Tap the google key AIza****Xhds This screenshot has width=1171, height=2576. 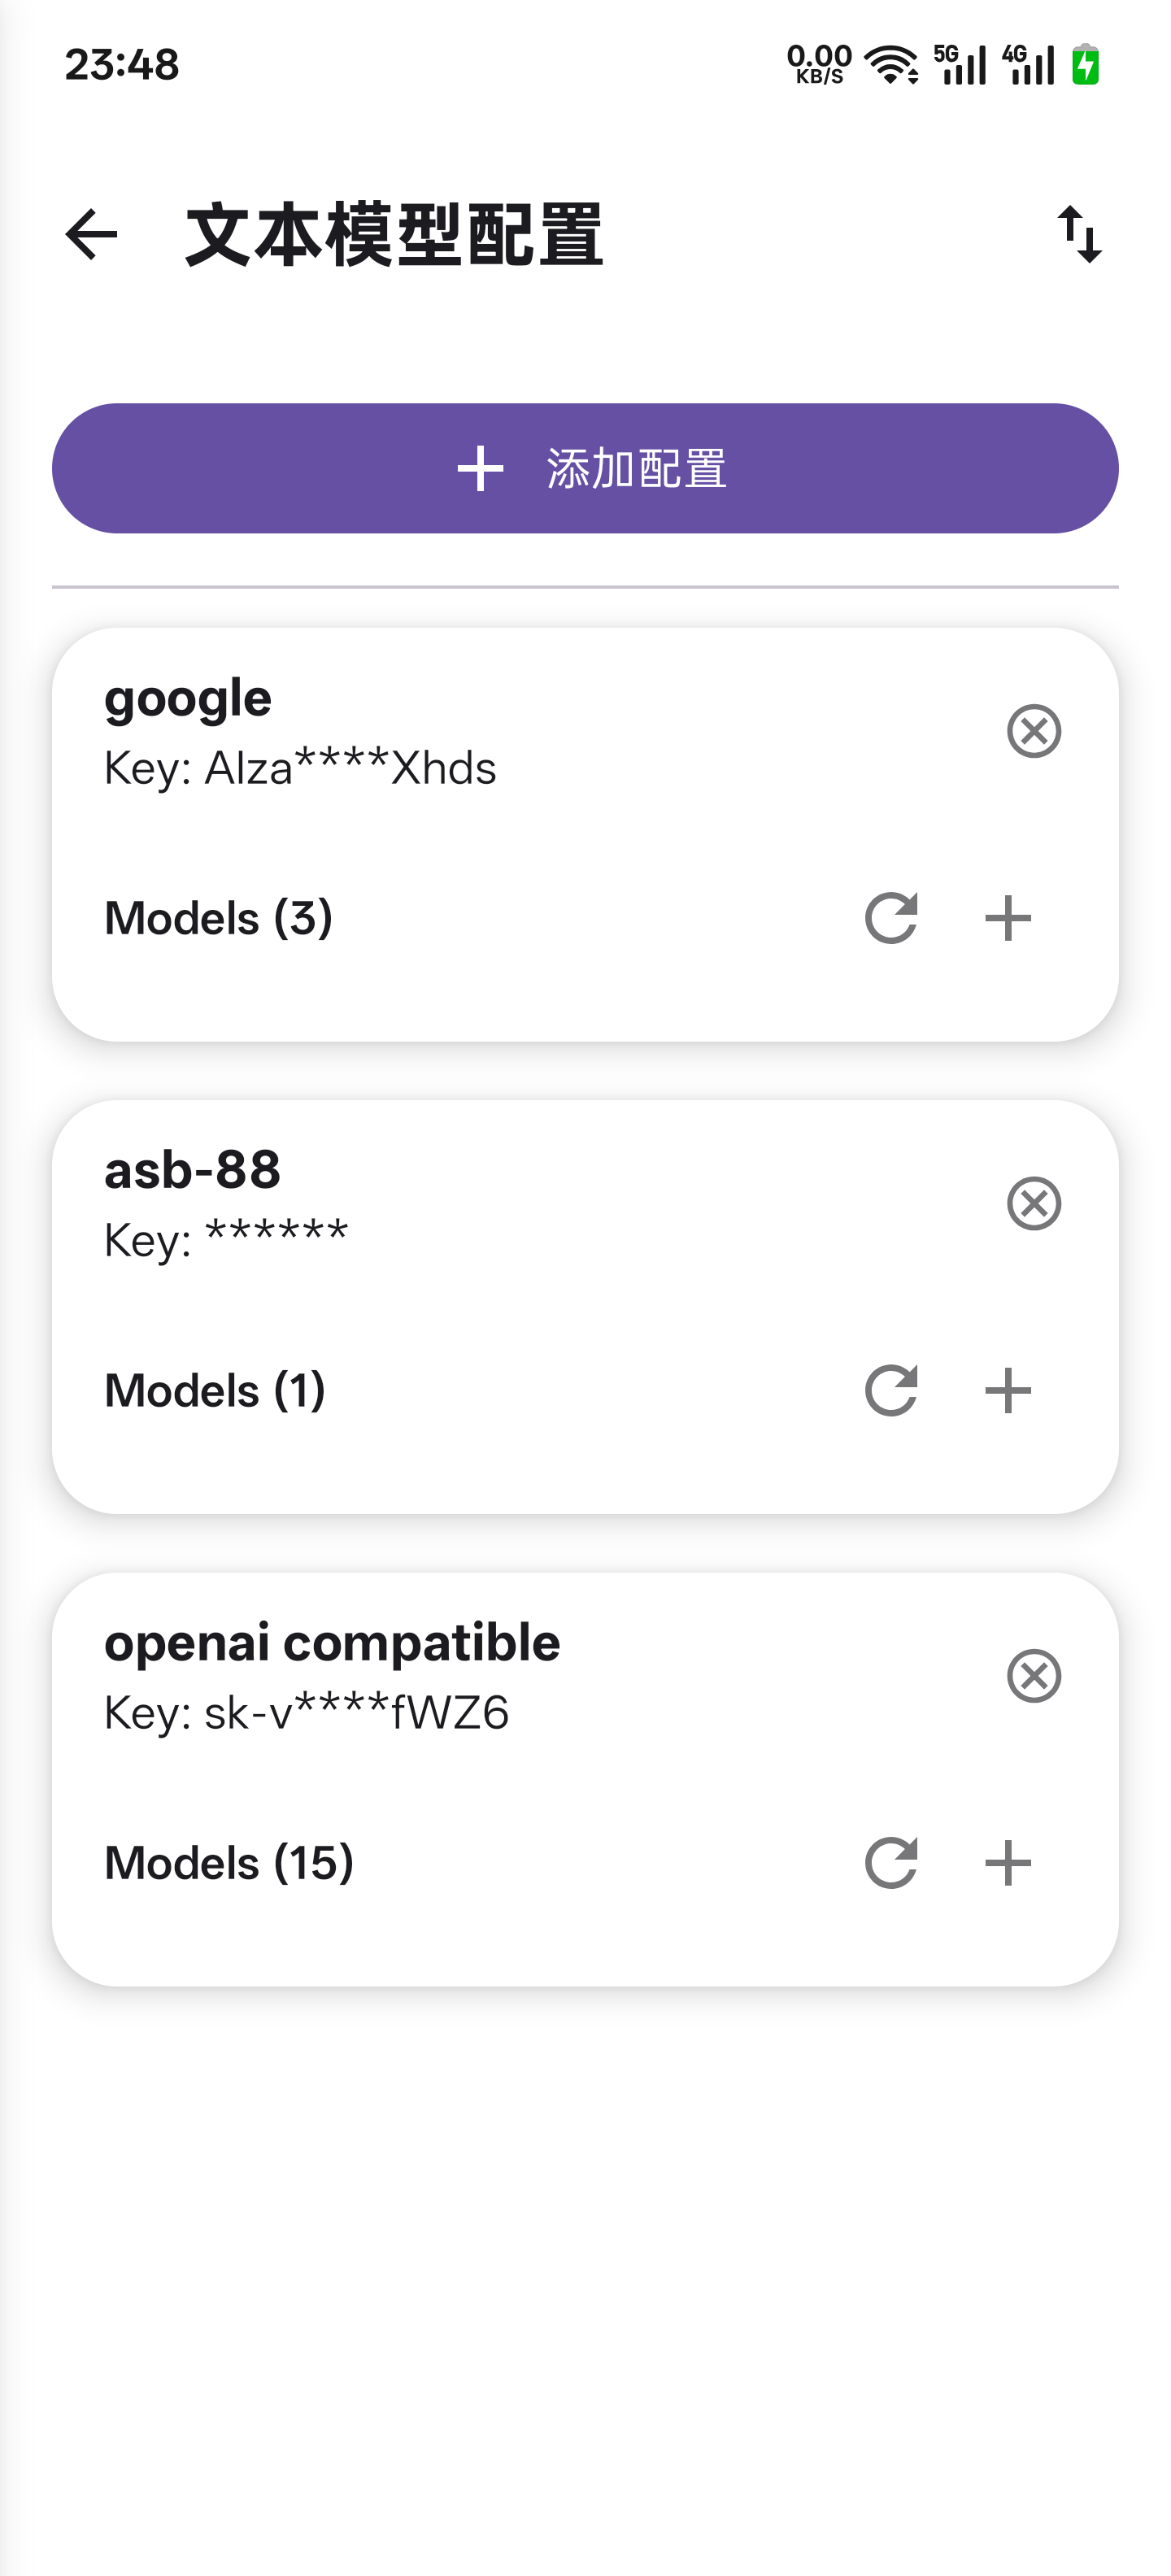pyautogui.click(x=300, y=768)
